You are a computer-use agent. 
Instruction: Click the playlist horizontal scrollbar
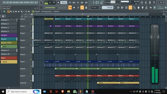[92, 14]
